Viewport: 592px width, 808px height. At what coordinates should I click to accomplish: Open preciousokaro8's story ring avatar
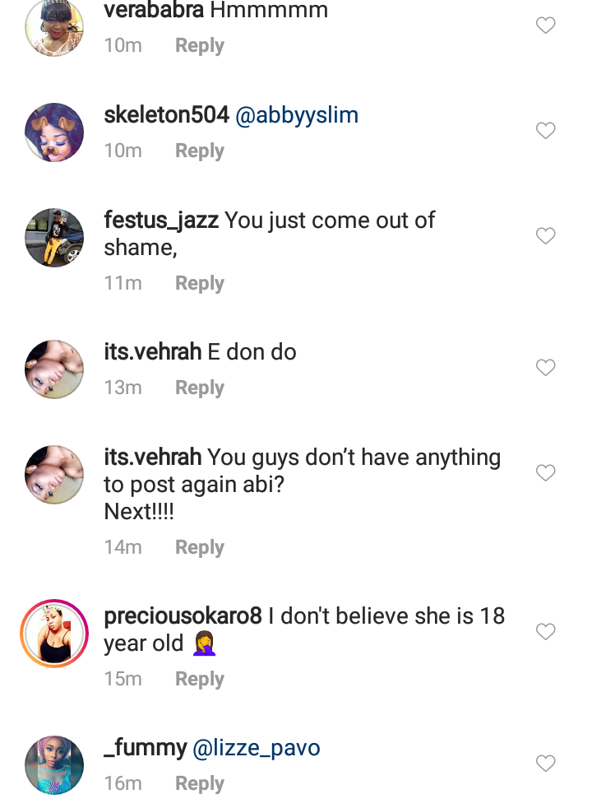click(x=54, y=632)
